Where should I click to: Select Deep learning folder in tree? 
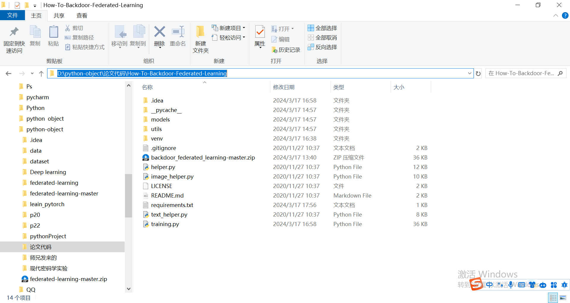[48, 172]
